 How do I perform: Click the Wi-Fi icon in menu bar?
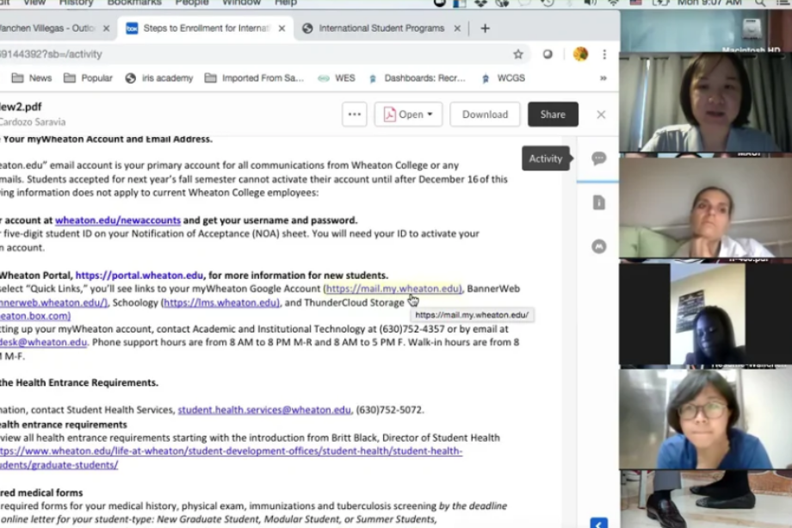coord(613,3)
